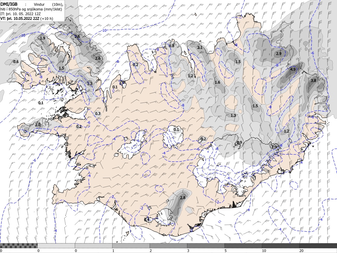This screenshot has height=253, width=337.
Task: Click the 1.6 snowfall value
Action: 217,82
